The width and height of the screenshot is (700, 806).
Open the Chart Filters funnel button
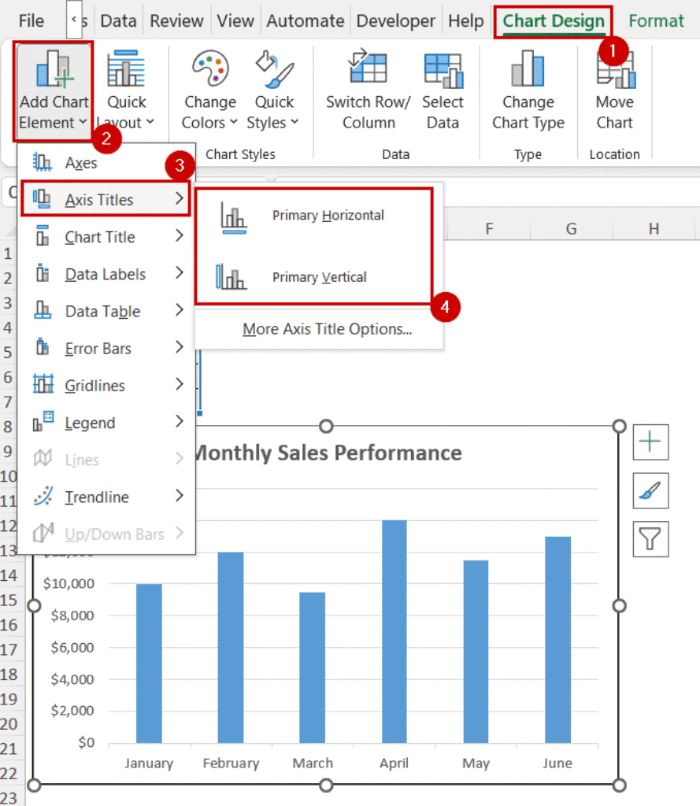click(650, 539)
